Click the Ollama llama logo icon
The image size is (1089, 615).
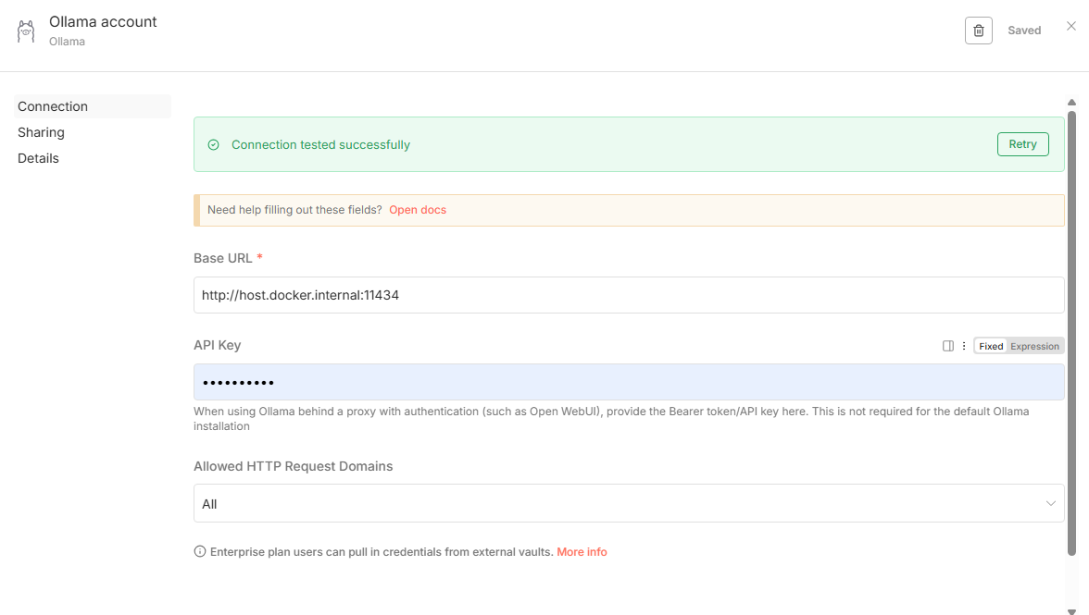tap(26, 31)
